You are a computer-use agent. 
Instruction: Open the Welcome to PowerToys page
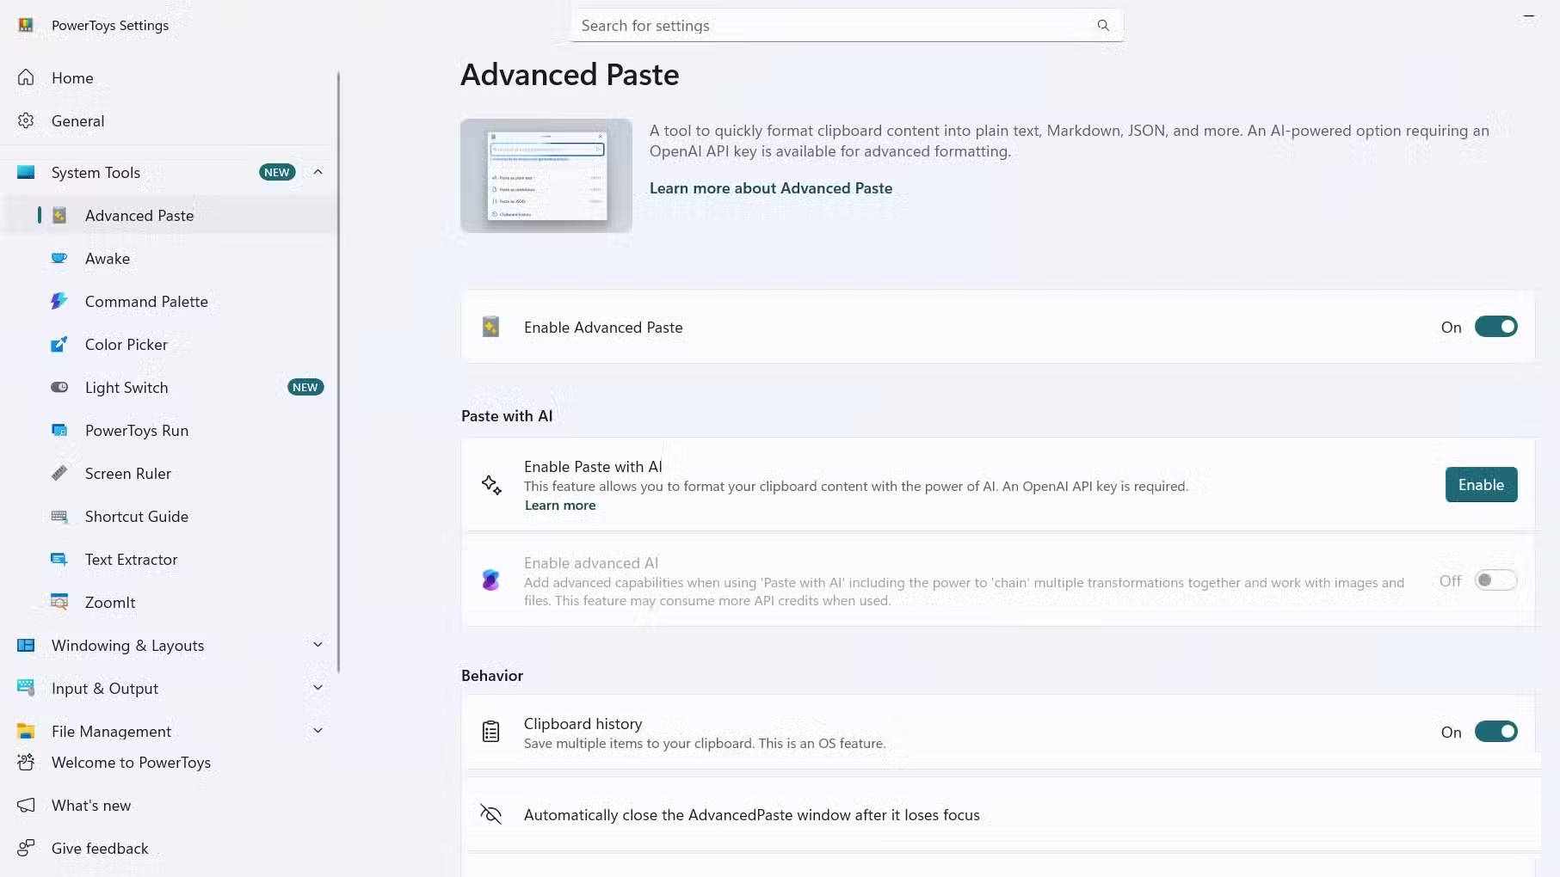pos(169,762)
